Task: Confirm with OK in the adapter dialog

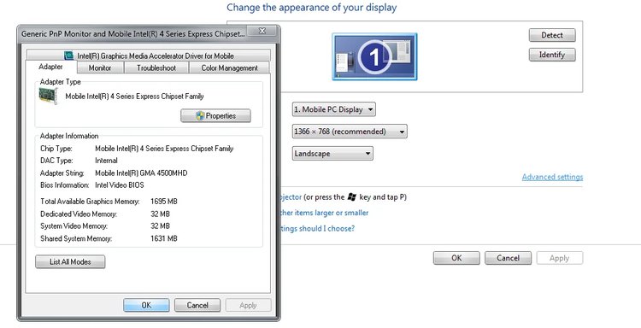Action: (146, 305)
